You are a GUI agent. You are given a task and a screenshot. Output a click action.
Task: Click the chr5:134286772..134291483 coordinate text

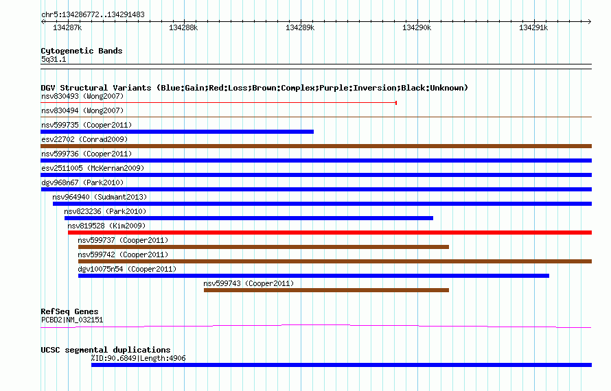click(93, 15)
